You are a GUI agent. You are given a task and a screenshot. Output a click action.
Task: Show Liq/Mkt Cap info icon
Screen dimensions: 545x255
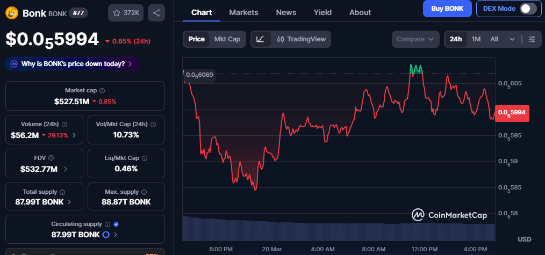pyautogui.click(x=145, y=158)
